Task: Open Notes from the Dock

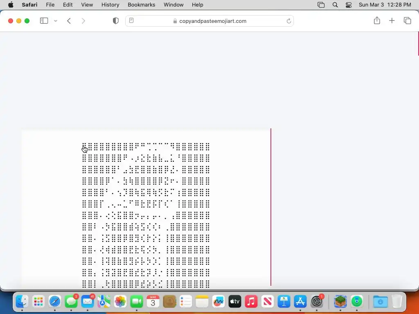Action: (x=202, y=301)
